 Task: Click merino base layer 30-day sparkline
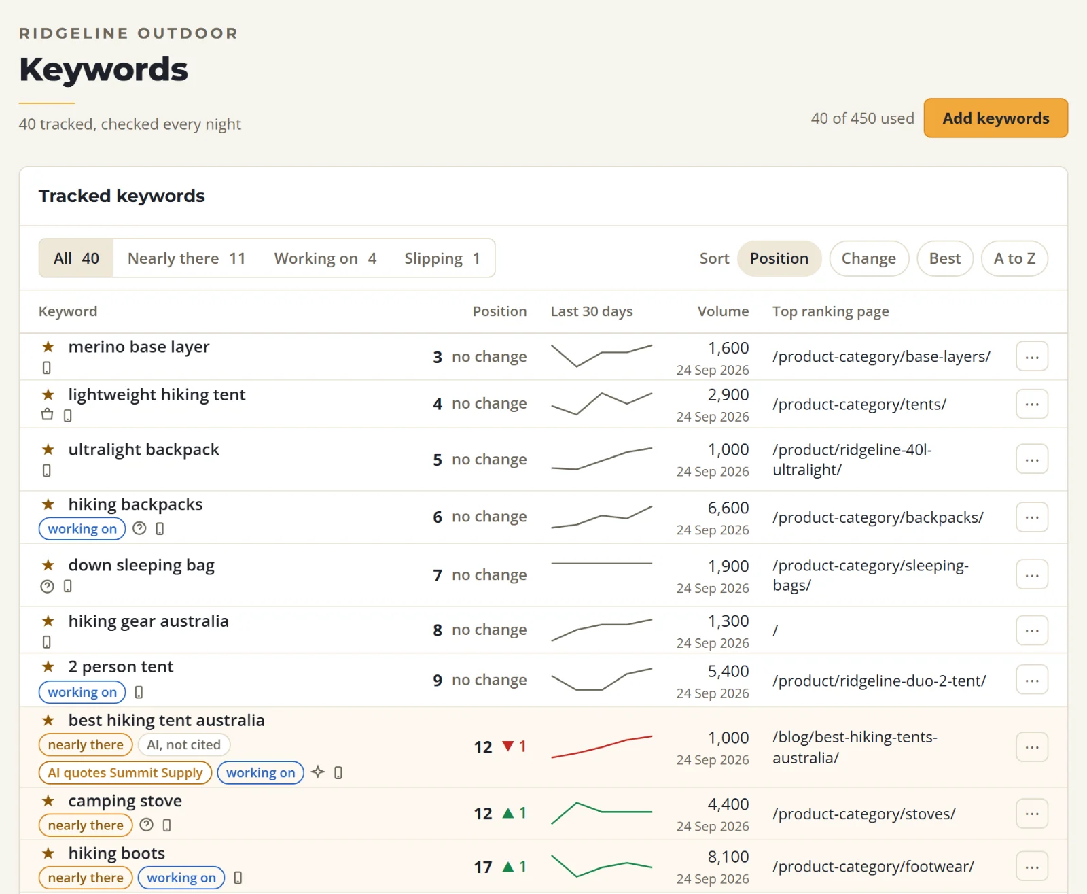(x=602, y=356)
